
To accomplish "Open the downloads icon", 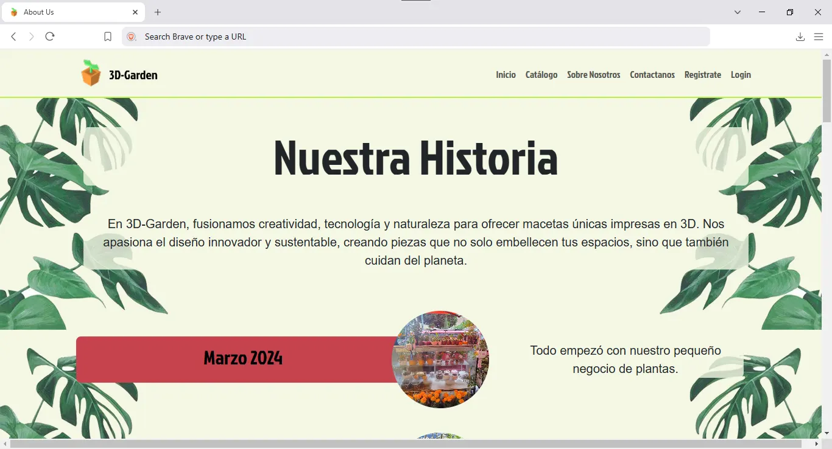I will [800, 37].
